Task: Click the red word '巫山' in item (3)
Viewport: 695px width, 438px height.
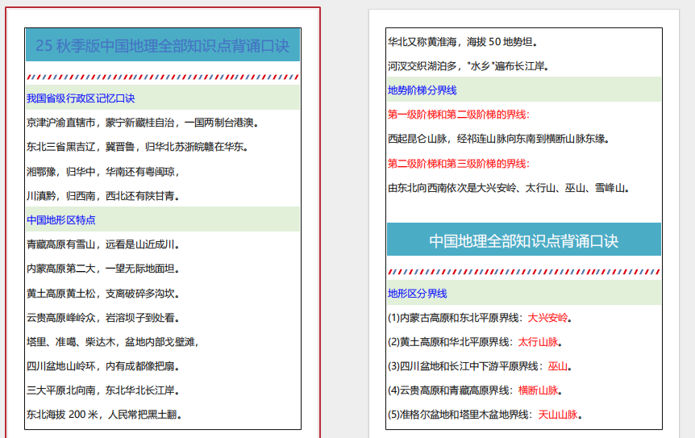Action: pyautogui.click(x=558, y=366)
